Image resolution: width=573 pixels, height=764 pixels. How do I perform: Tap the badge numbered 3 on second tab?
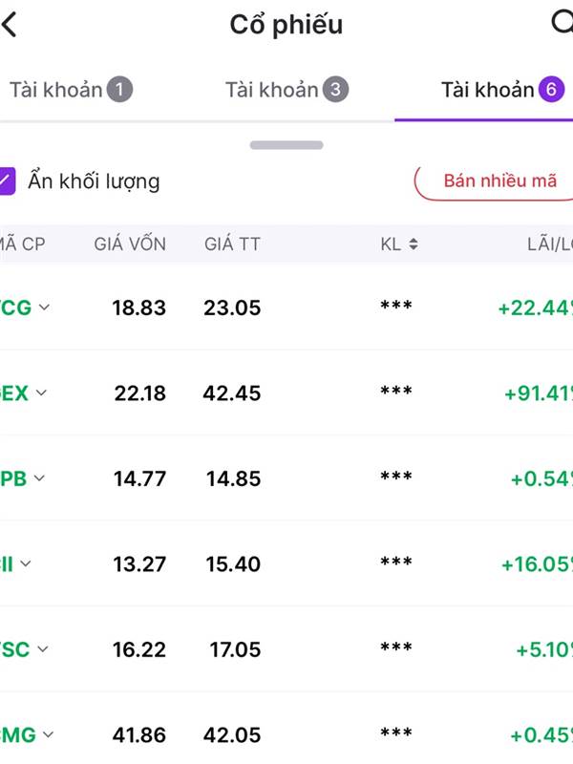pos(336,90)
